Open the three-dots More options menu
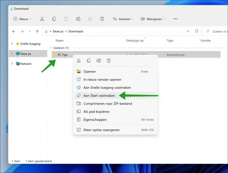The image size is (228, 173). tap(175, 19)
